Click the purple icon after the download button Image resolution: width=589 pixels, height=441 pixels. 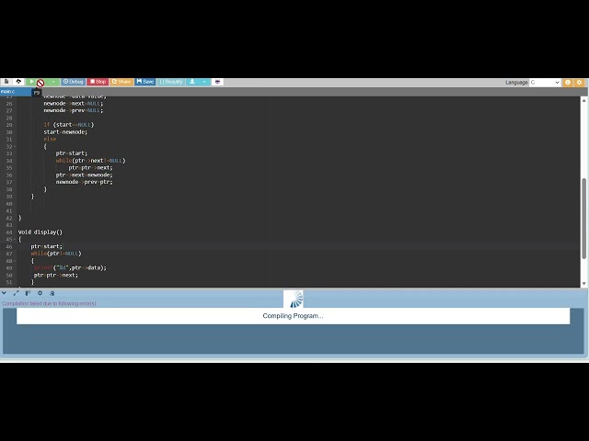click(x=217, y=82)
